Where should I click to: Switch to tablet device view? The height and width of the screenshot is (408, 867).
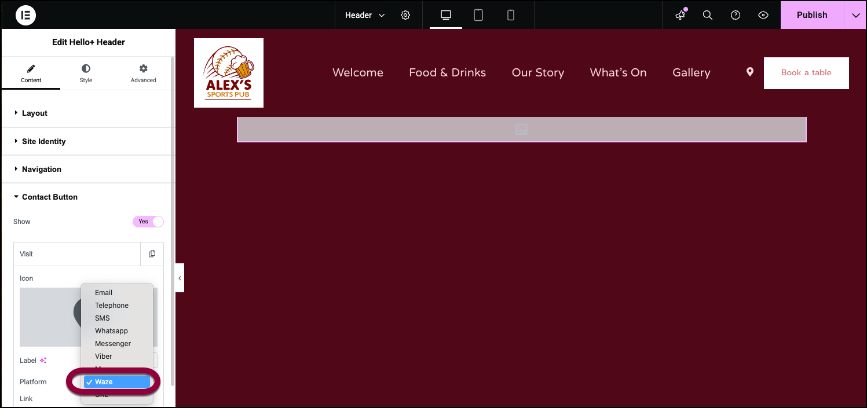pyautogui.click(x=478, y=15)
